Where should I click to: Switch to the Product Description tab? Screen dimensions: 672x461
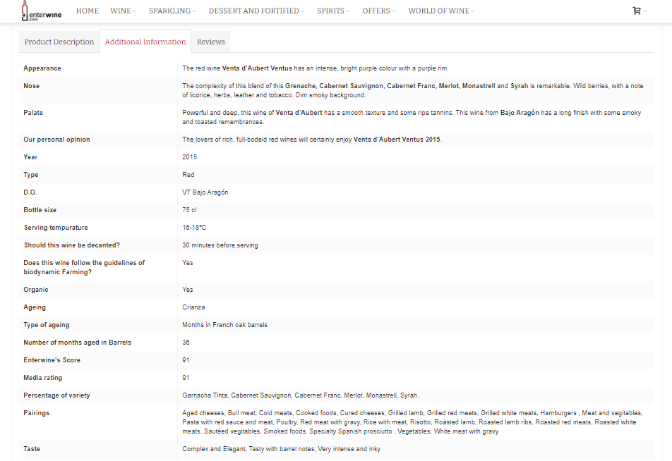(59, 42)
